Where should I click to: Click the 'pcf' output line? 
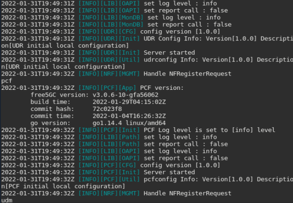(x=6, y=81)
